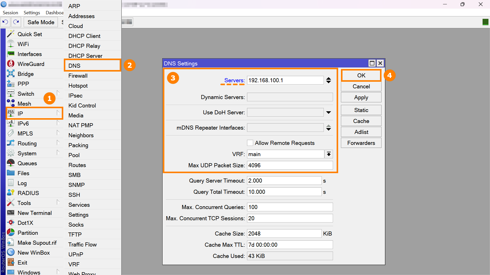490x275 pixels.
Task: Click the Mesh icon
Action: (11, 104)
